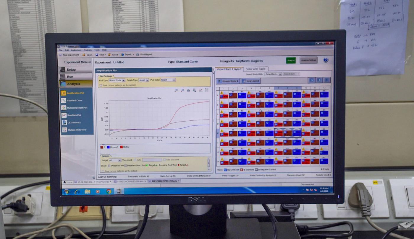414x239 pixels.
Task: Toggle the Show Baseline Start checkbox
Action: coord(125,166)
